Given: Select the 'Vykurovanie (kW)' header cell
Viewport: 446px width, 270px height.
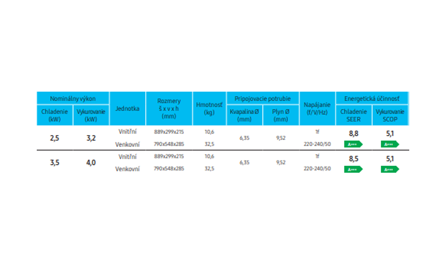Looking at the screenshot, I should point(91,115).
